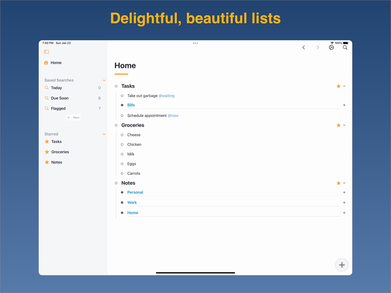Click the @waiting tag
Image resolution: width=391 pixels, height=293 pixels.
[166, 96]
